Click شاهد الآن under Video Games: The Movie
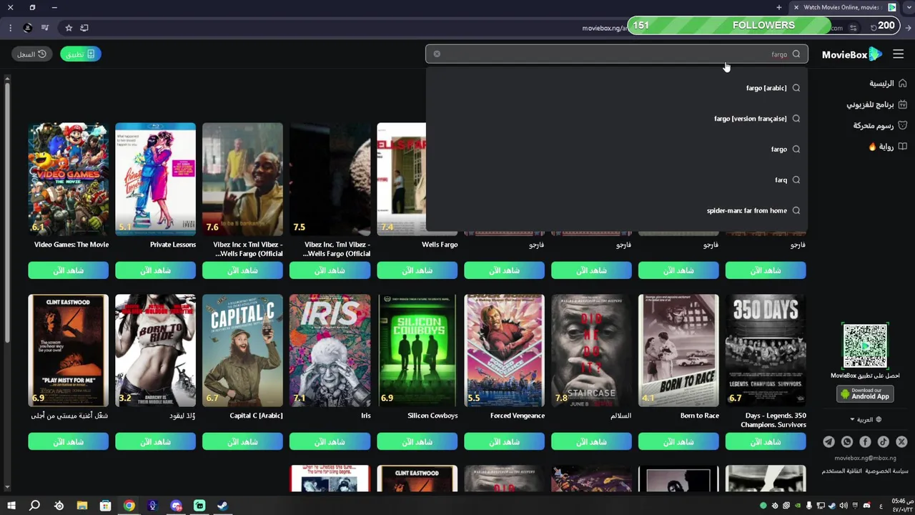The height and width of the screenshot is (515, 915). point(69,270)
